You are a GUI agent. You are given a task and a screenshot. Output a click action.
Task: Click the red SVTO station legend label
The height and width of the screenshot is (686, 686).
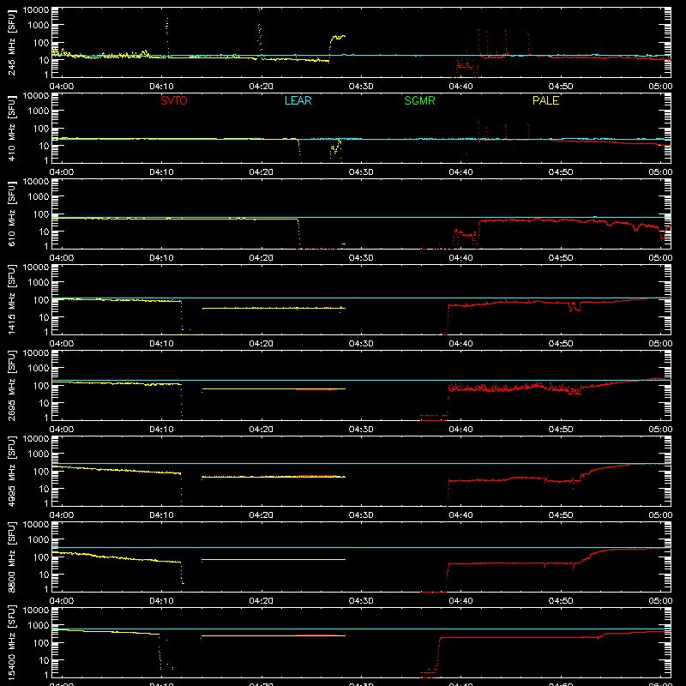[174, 100]
